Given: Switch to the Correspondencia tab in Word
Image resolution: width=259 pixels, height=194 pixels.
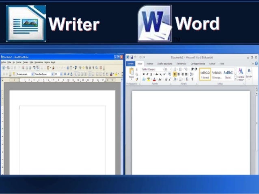Looking at the screenshot, I should point(198,64).
